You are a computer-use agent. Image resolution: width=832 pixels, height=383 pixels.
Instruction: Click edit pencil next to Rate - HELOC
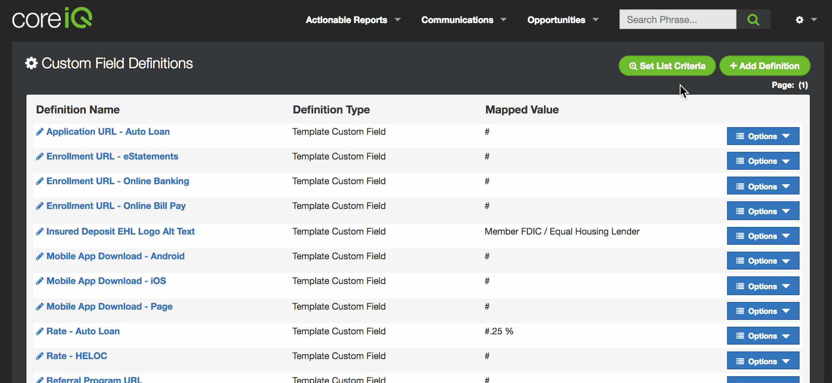[40, 356]
